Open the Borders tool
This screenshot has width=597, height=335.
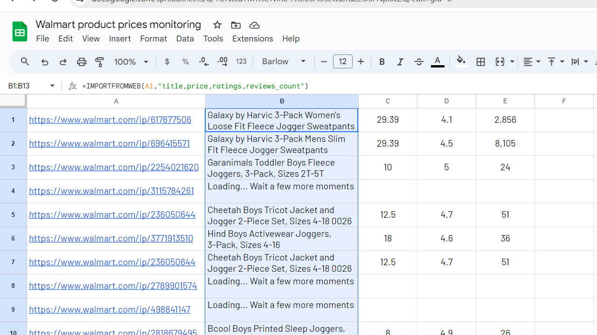(x=480, y=62)
